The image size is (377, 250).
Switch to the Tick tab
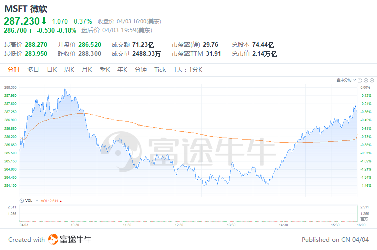160,70
